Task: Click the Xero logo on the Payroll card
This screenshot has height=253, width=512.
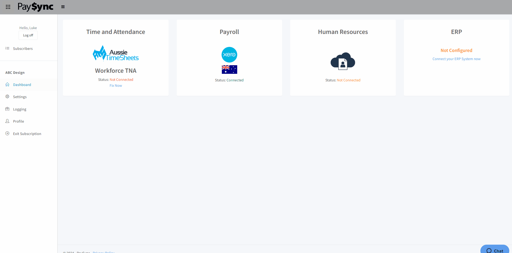Action: (x=229, y=54)
